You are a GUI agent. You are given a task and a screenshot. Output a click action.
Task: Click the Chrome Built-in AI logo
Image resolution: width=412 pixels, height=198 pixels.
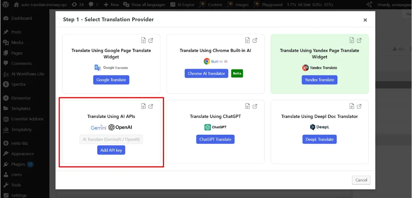coord(215,62)
